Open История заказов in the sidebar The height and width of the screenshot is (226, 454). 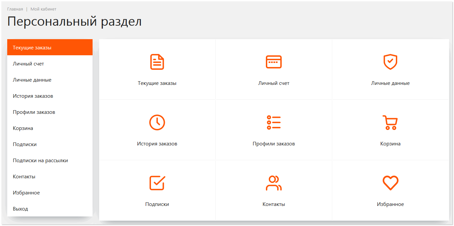[50, 96]
